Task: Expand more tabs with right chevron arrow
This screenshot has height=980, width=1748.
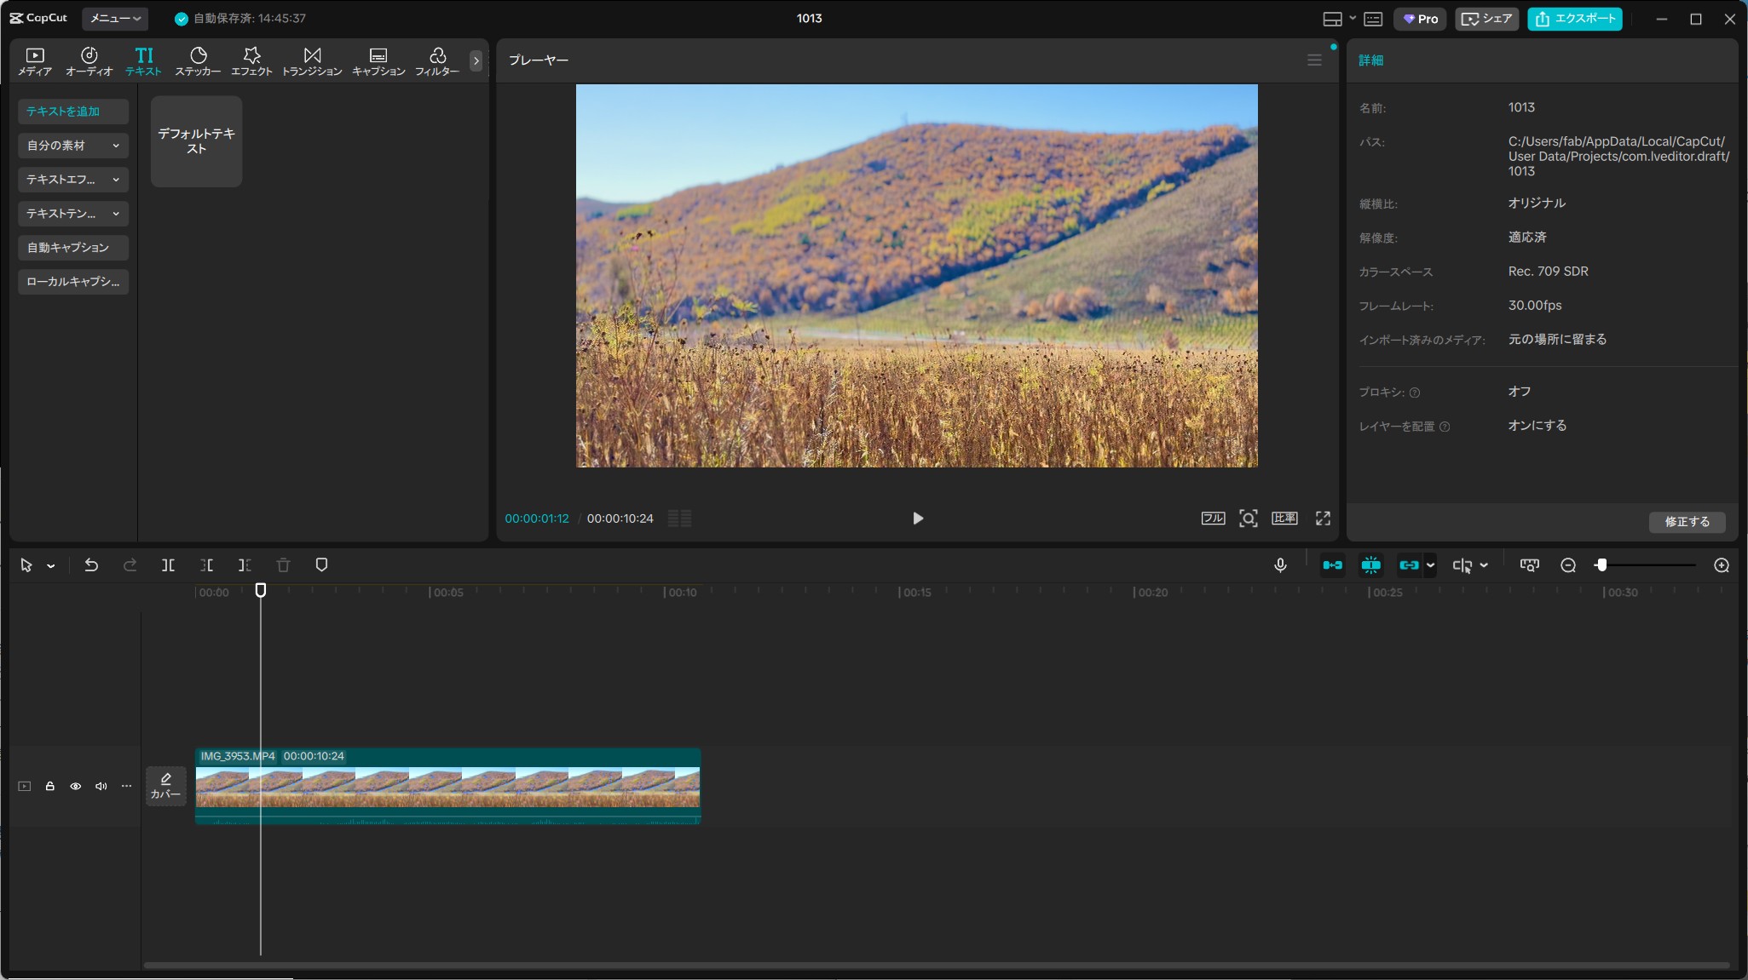Action: [476, 60]
